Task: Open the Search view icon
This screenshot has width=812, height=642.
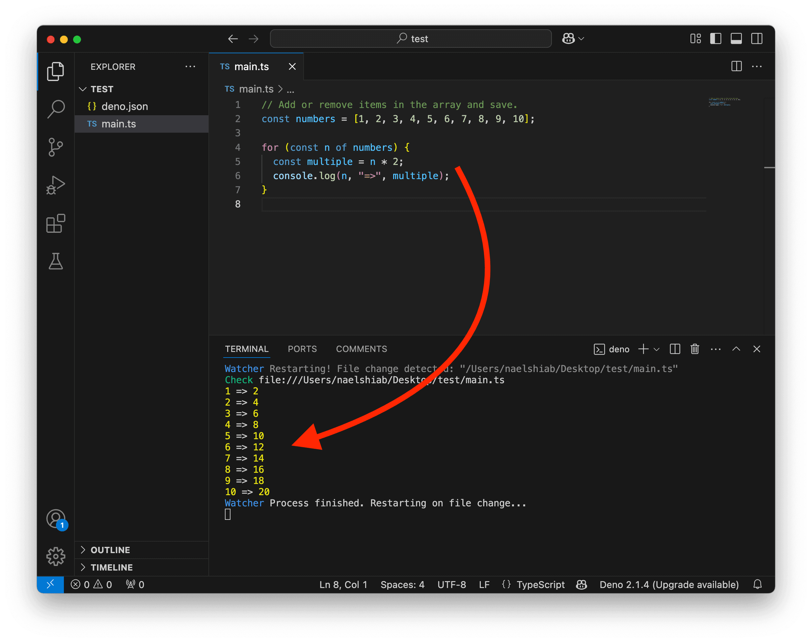Action: pyautogui.click(x=56, y=109)
